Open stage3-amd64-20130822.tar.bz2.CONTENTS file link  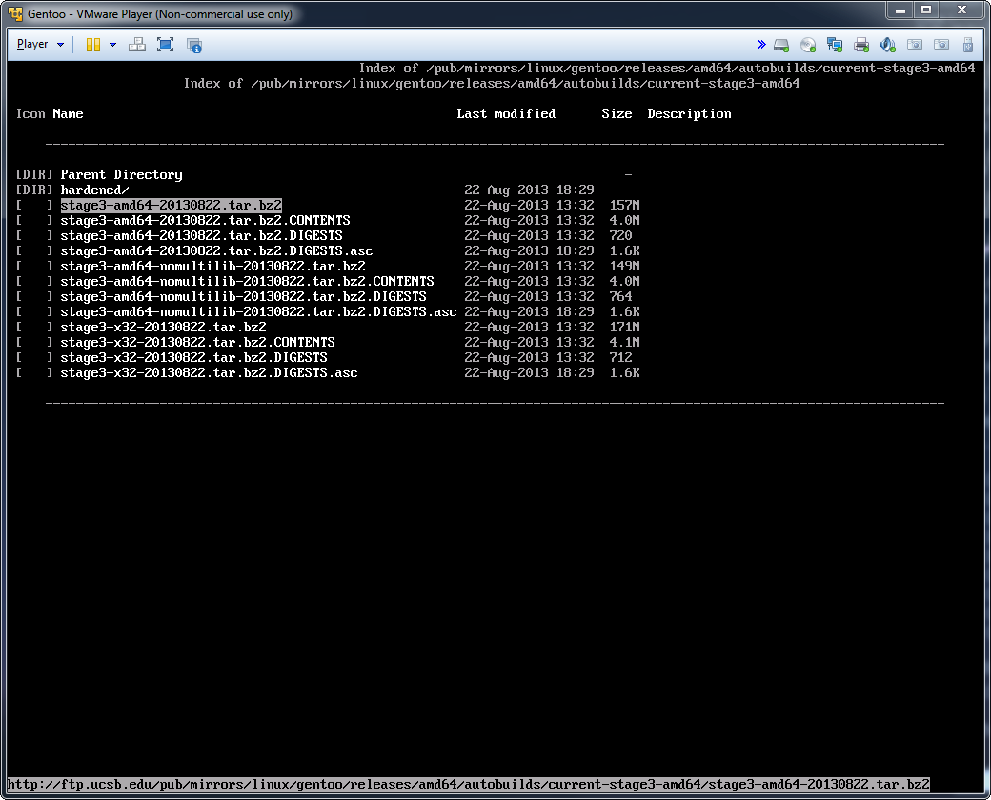pyautogui.click(x=206, y=221)
